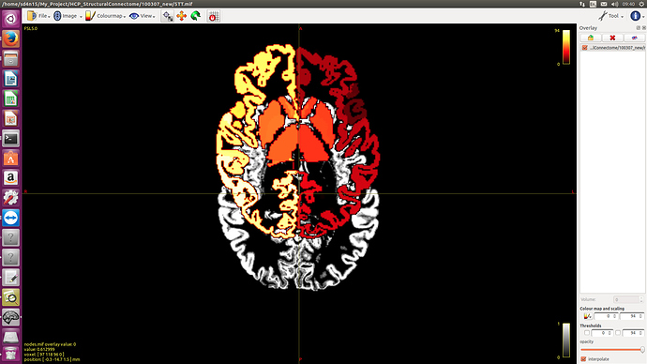The width and height of the screenshot is (647, 364).
Task: Activate the move and zoom tool
Action: pos(182,16)
